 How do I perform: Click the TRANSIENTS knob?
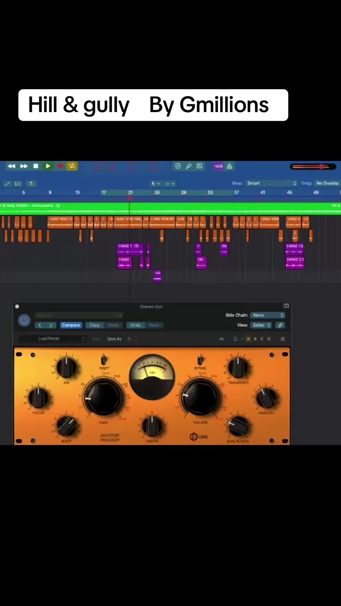pyautogui.click(x=238, y=368)
